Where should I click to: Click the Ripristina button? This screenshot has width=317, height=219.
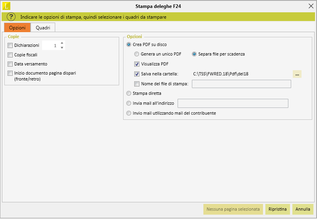click(x=278, y=209)
